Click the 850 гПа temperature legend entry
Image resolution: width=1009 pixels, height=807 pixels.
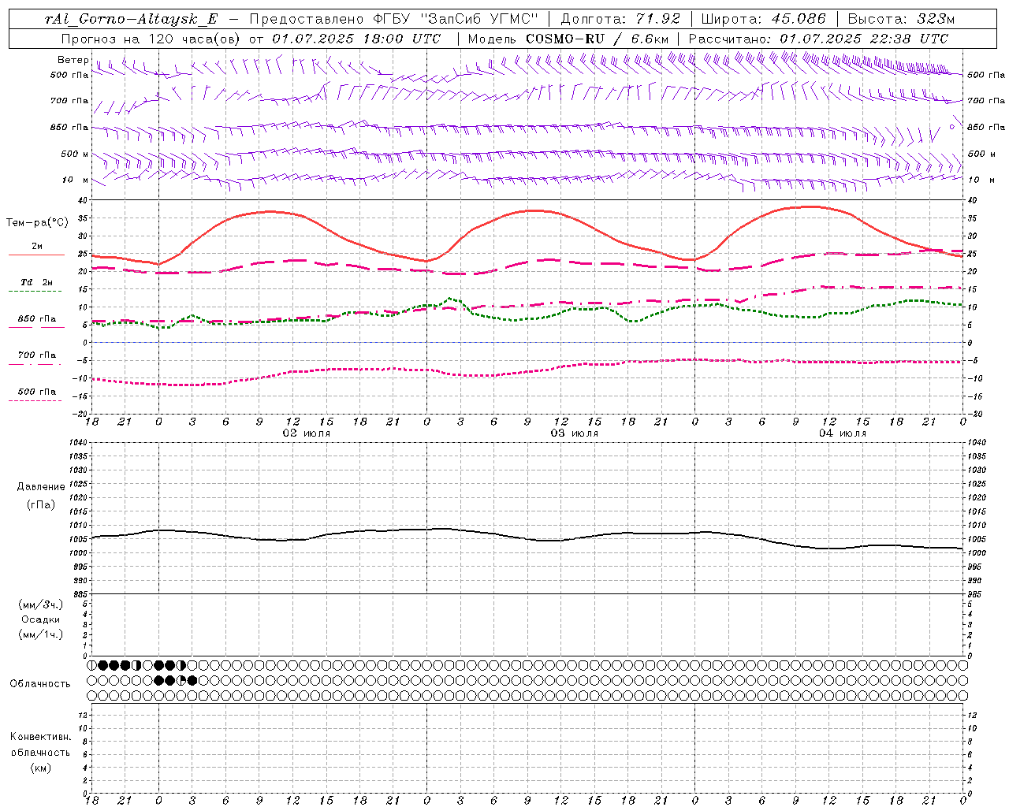tap(37, 319)
